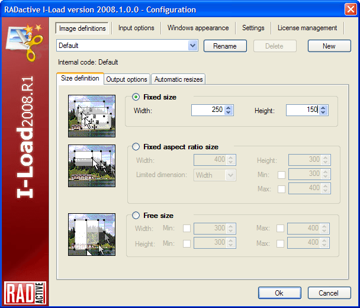Create a New image definition
Screen dimensions: 360x308
coord(329,46)
